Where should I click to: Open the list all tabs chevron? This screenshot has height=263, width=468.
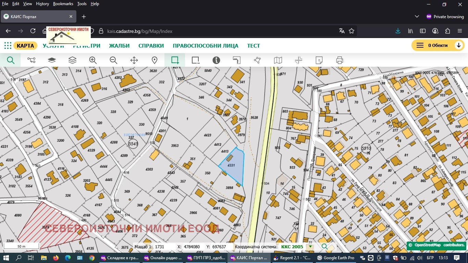417,16
